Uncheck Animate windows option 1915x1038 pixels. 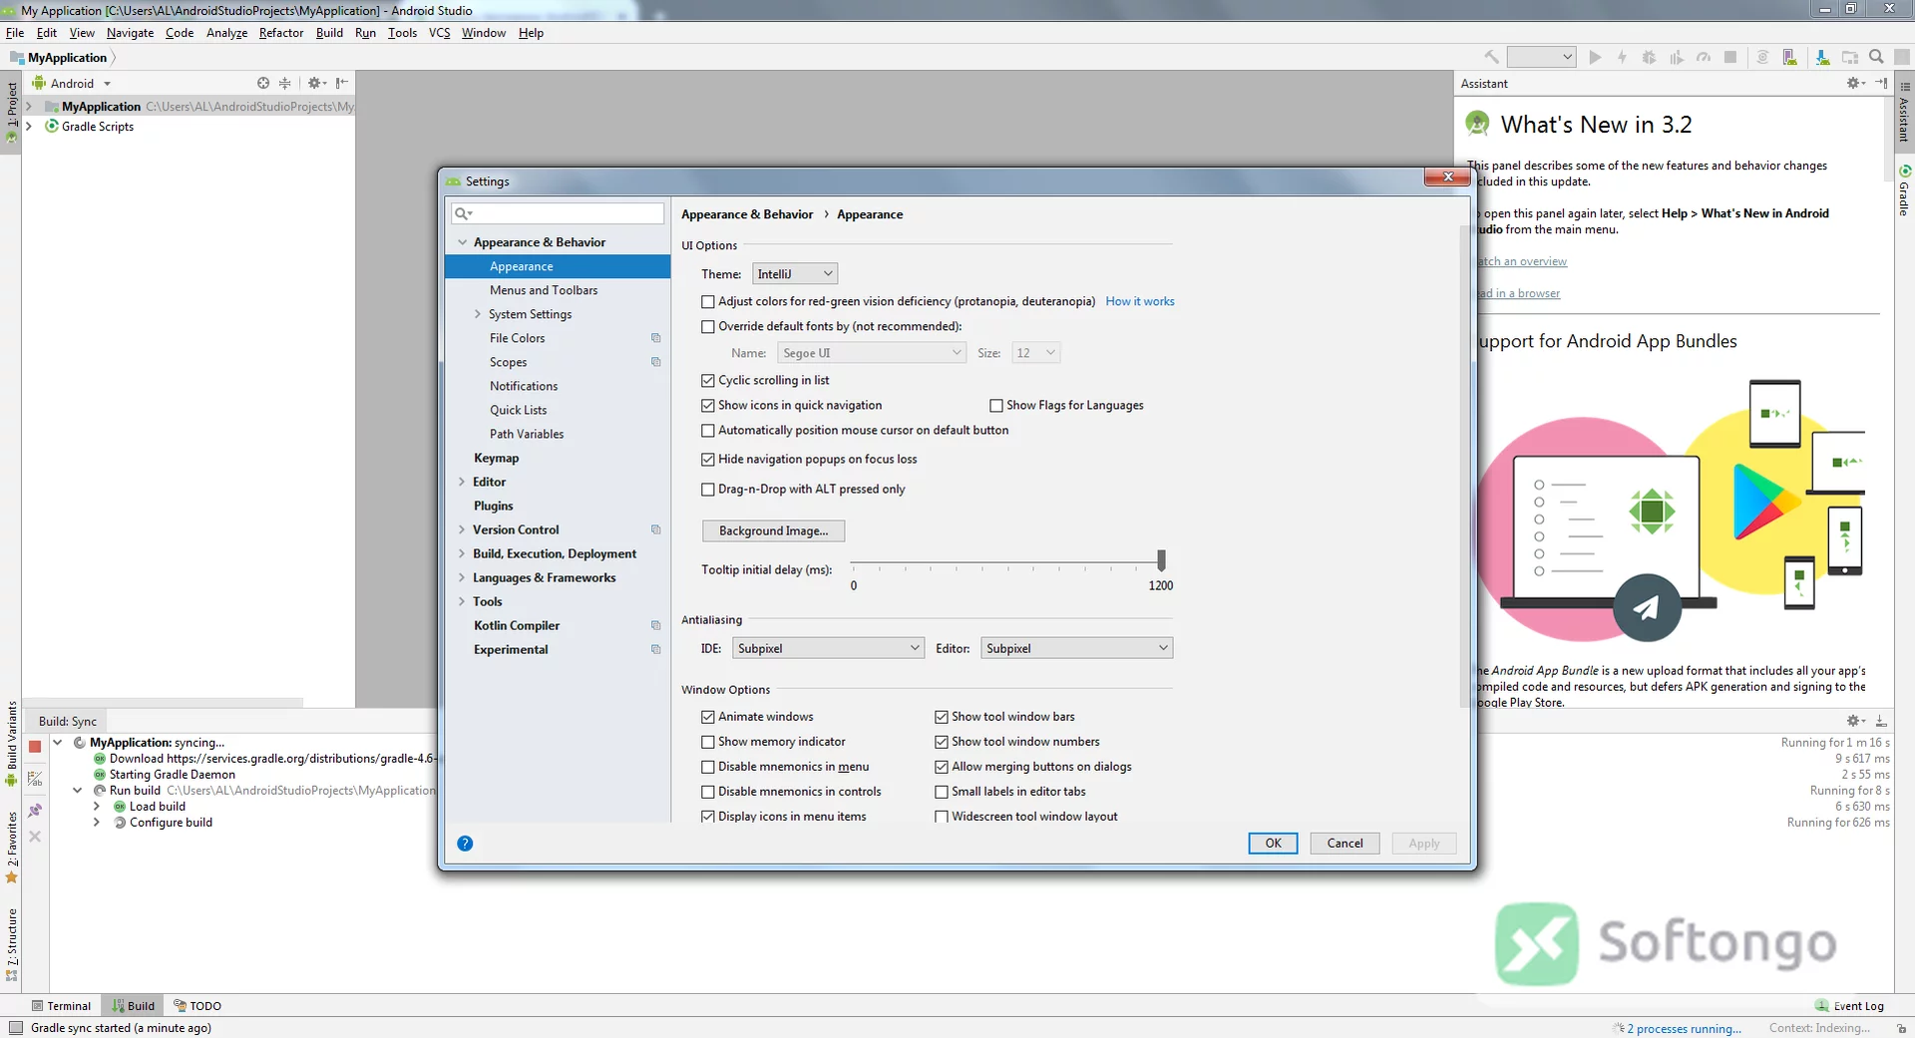click(x=708, y=717)
